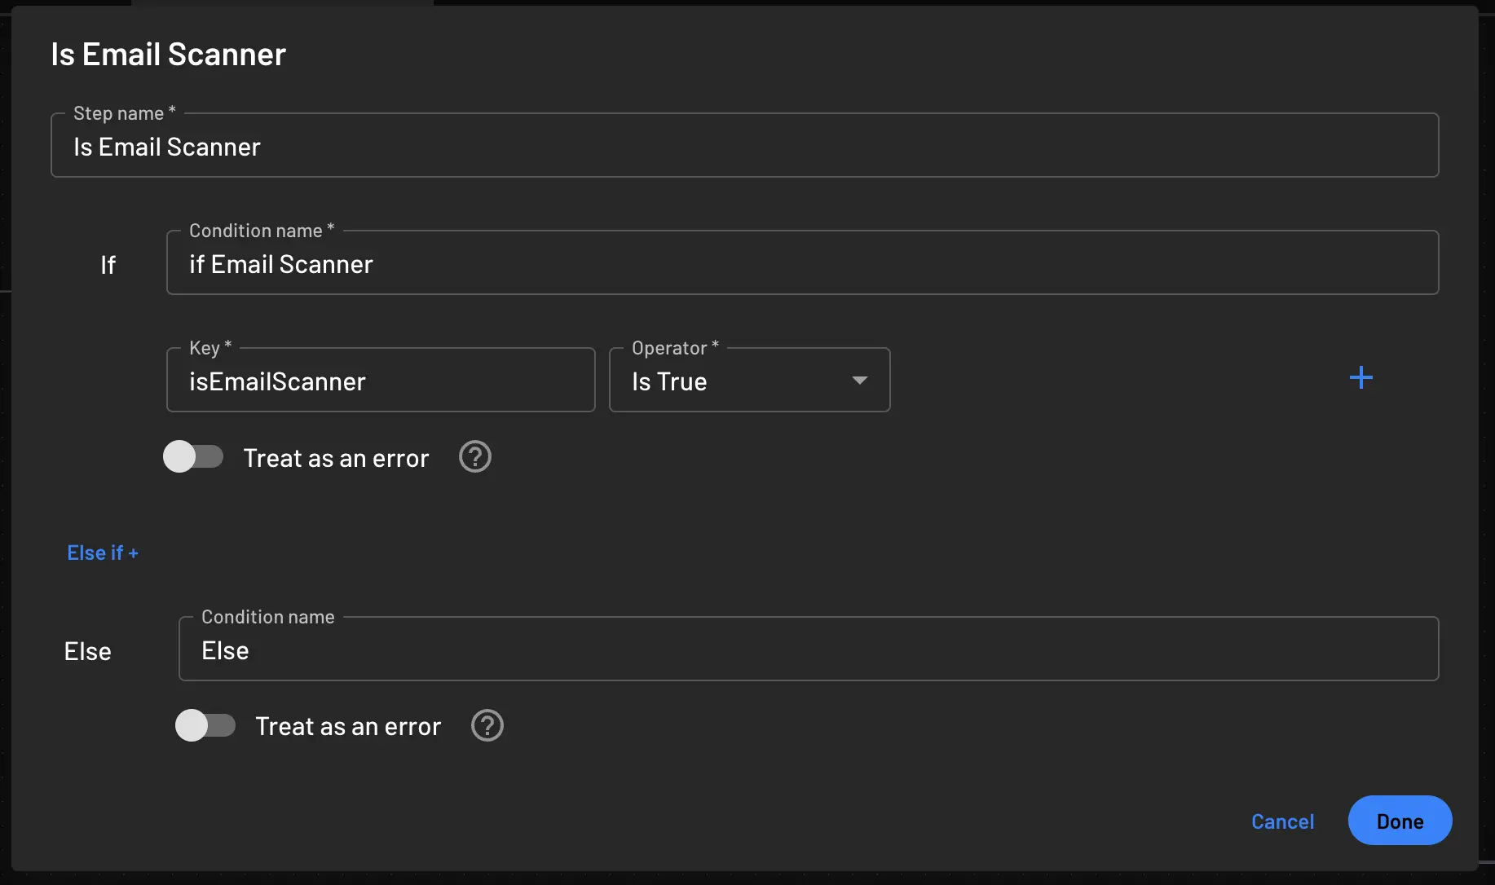The height and width of the screenshot is (885, 1495).
Task: Select the Is Email Scanner dialog title
Action: click(x=168, y=54)
